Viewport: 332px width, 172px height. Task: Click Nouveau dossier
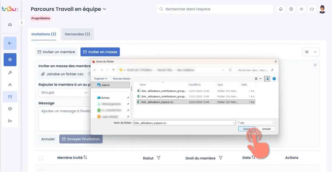point(122,78)
